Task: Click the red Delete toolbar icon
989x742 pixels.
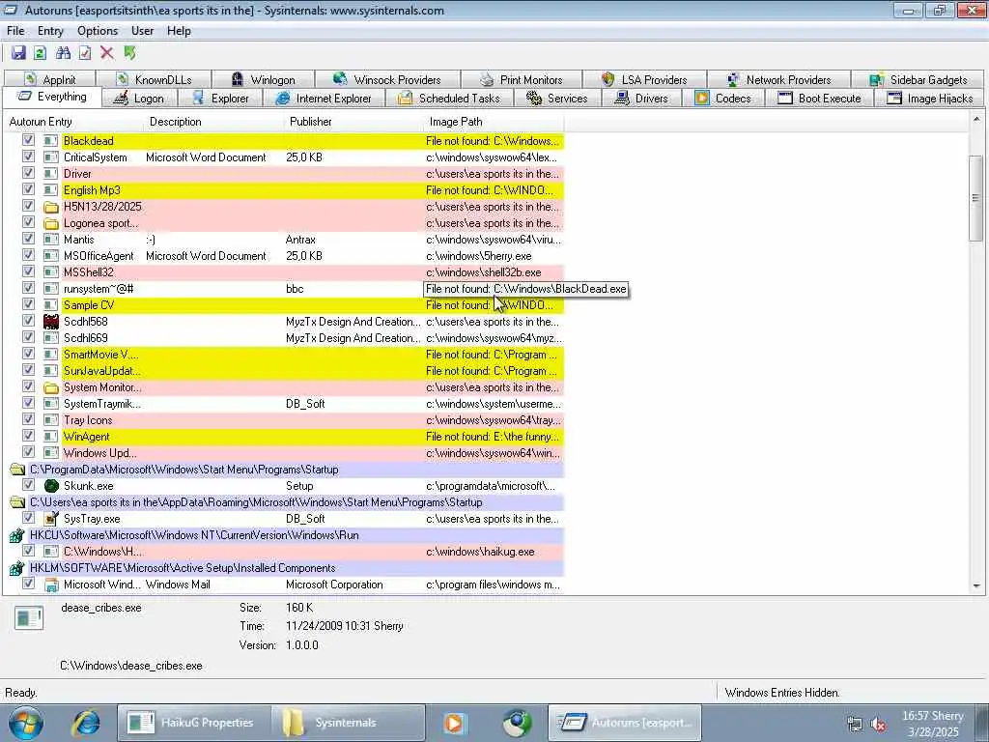Action: [107, 53]
